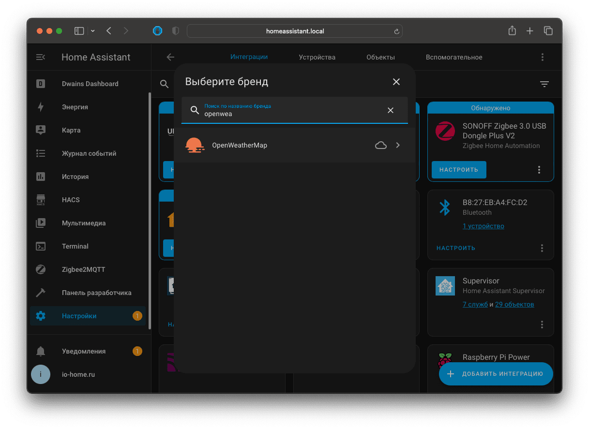This screenshot has width=589, height=429.
Task: Open Журнал событий list icon
Action: [x=41, y=153]
